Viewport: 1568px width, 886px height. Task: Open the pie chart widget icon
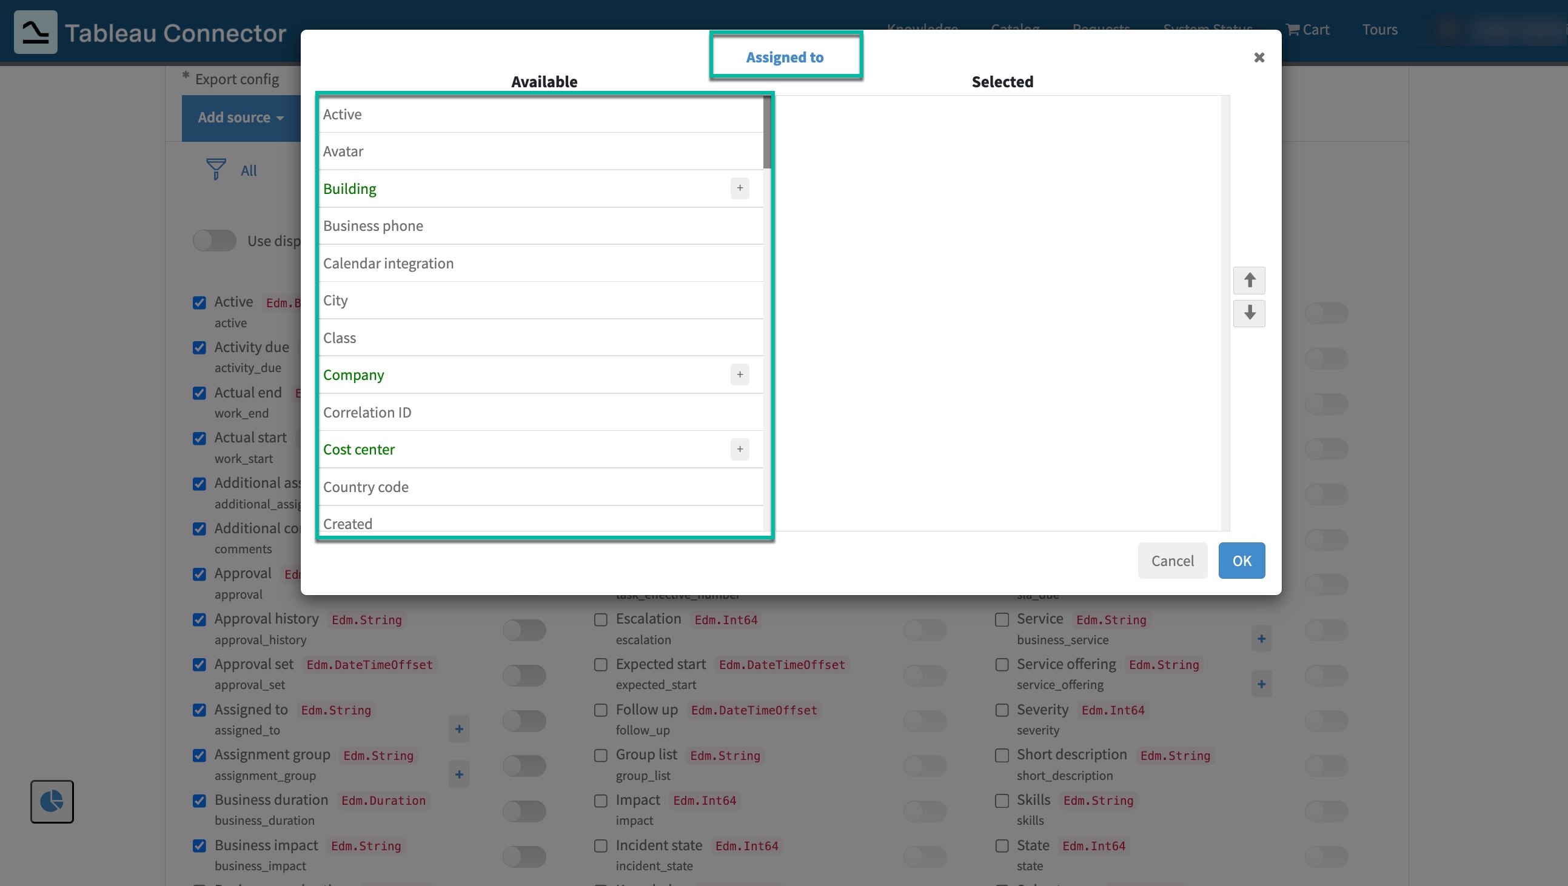(52, 801)
